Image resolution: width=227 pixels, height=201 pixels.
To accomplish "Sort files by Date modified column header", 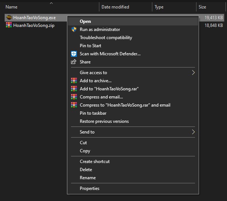I will coord(115,7).
